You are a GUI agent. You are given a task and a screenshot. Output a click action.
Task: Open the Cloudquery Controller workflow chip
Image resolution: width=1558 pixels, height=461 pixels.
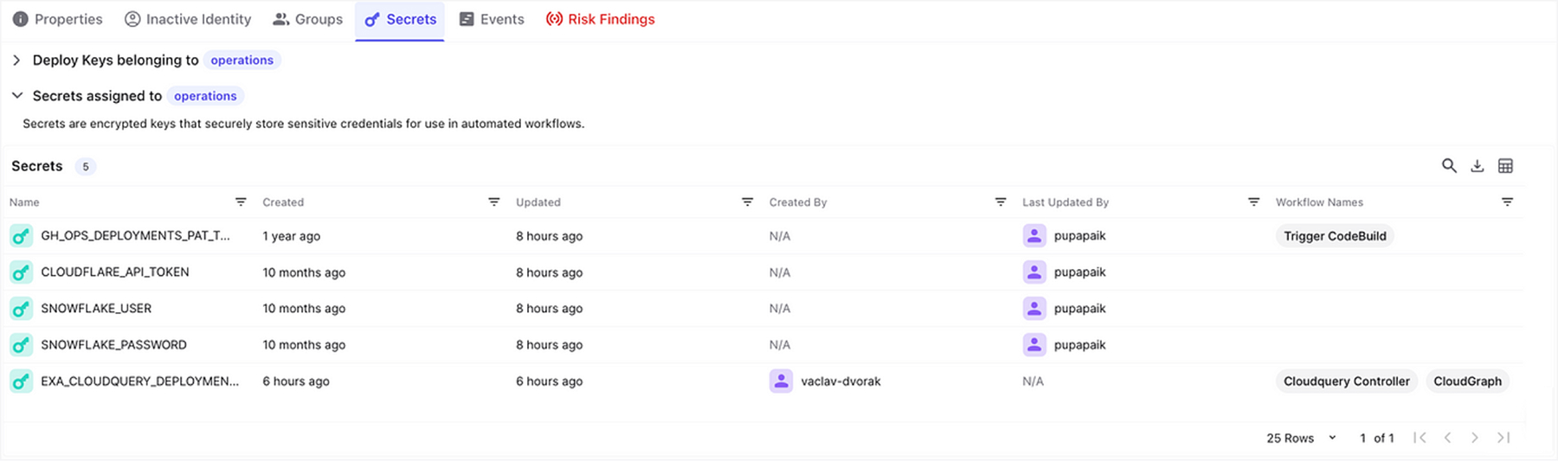1346,381
